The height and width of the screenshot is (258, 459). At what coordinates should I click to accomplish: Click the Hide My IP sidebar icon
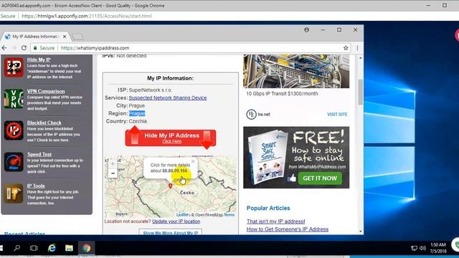click(14, 67)
